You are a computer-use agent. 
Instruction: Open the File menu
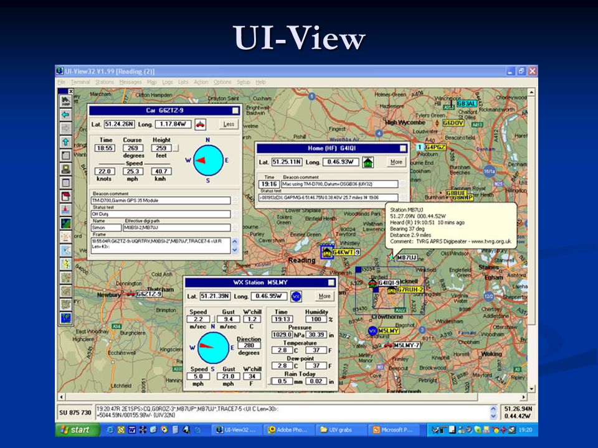(x=62, y=82)
